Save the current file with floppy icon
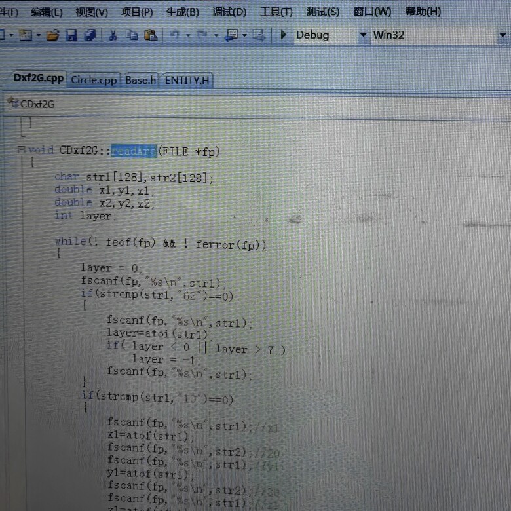 coord(71,35)
